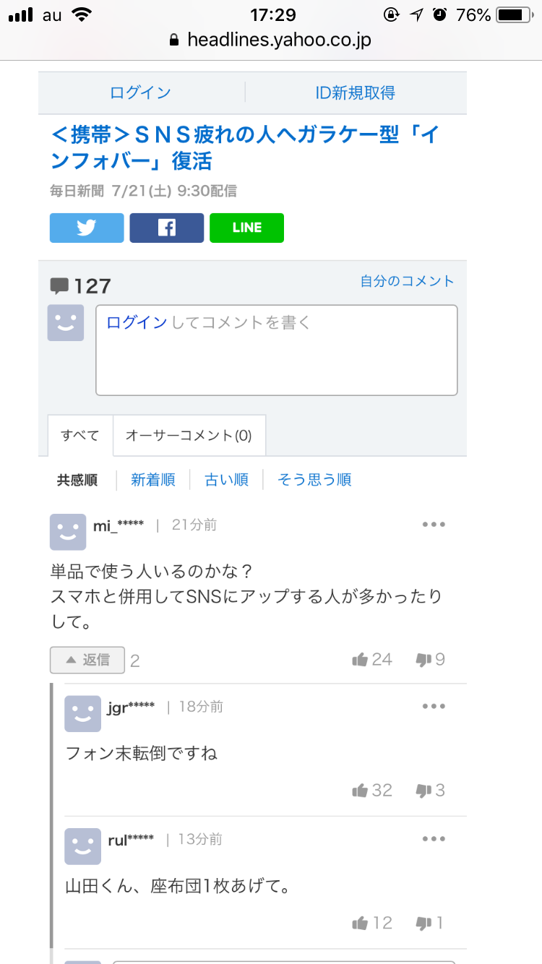
Task: Thumbs down mi_***** comment with 9 dislikes
Action: click(430, 659)
